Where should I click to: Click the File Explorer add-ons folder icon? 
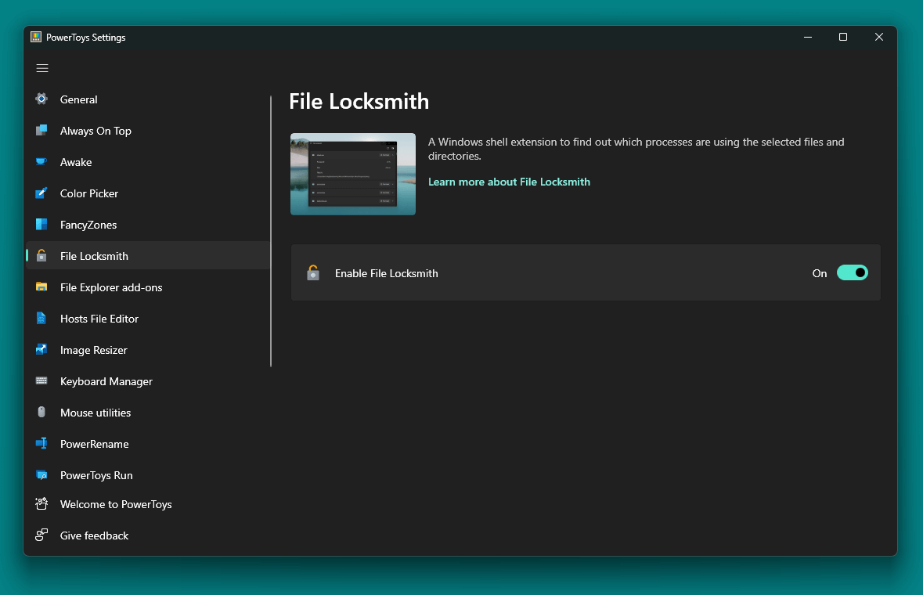pos(41,287)
